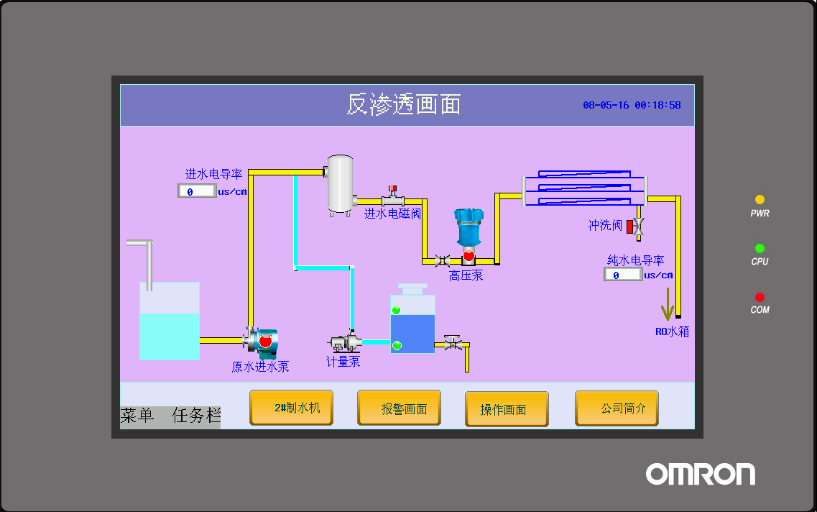Toggle the flush valve icon
Image resolution: width=817 pixels, height=512 pixels.
coord(636,227)
